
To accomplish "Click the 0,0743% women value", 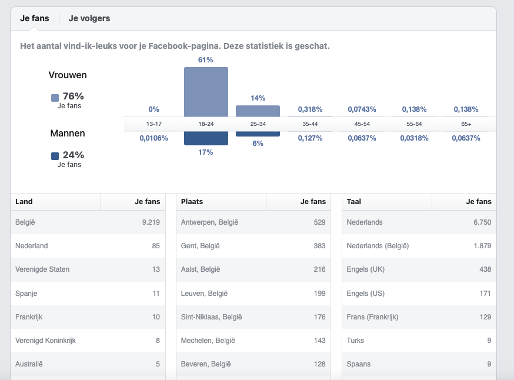I will tap(362, 109).
